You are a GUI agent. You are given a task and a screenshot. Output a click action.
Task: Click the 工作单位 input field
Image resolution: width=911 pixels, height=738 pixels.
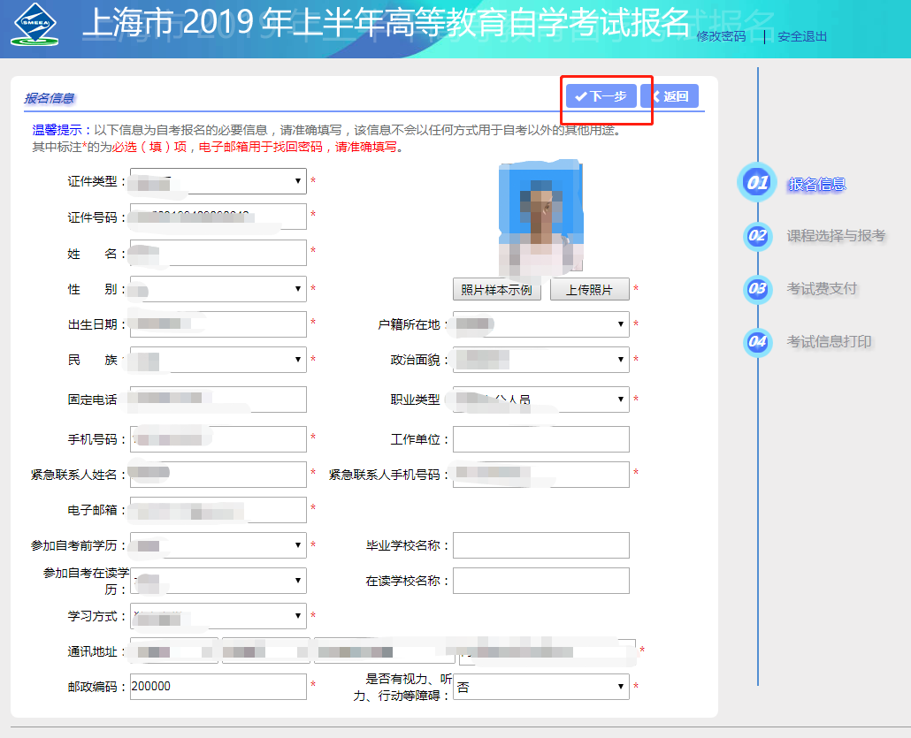click(540, 439)
